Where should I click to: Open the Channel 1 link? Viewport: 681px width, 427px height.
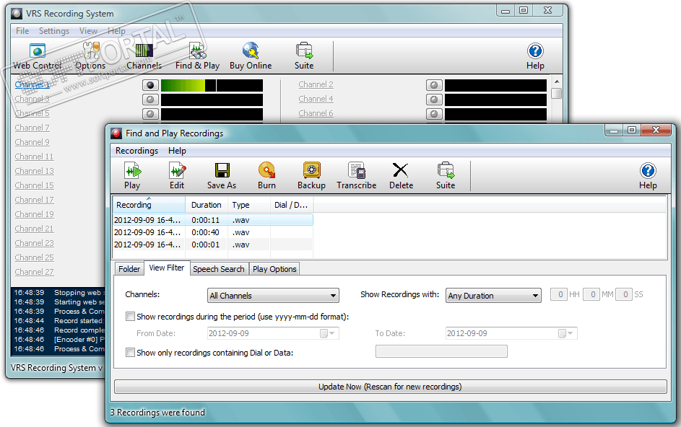coord(32,84)
